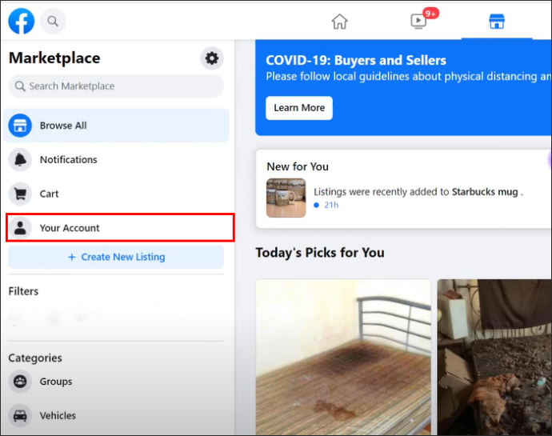Click the Your Account person icon
Viewport: 552px width, 436px height.
tap(20, 228)
